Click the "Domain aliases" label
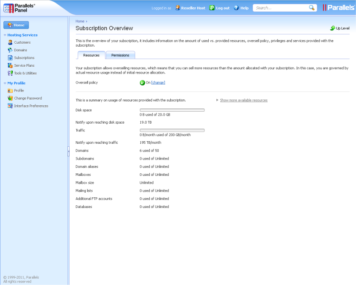This screenshot has height=285, width=356. tap(87, 166)
